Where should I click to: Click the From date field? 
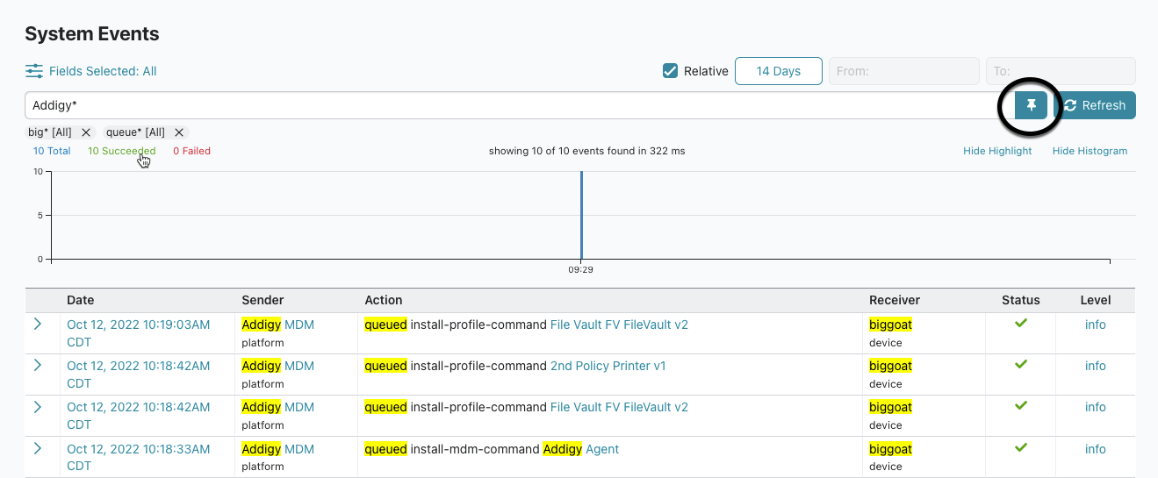coord(904,71)
